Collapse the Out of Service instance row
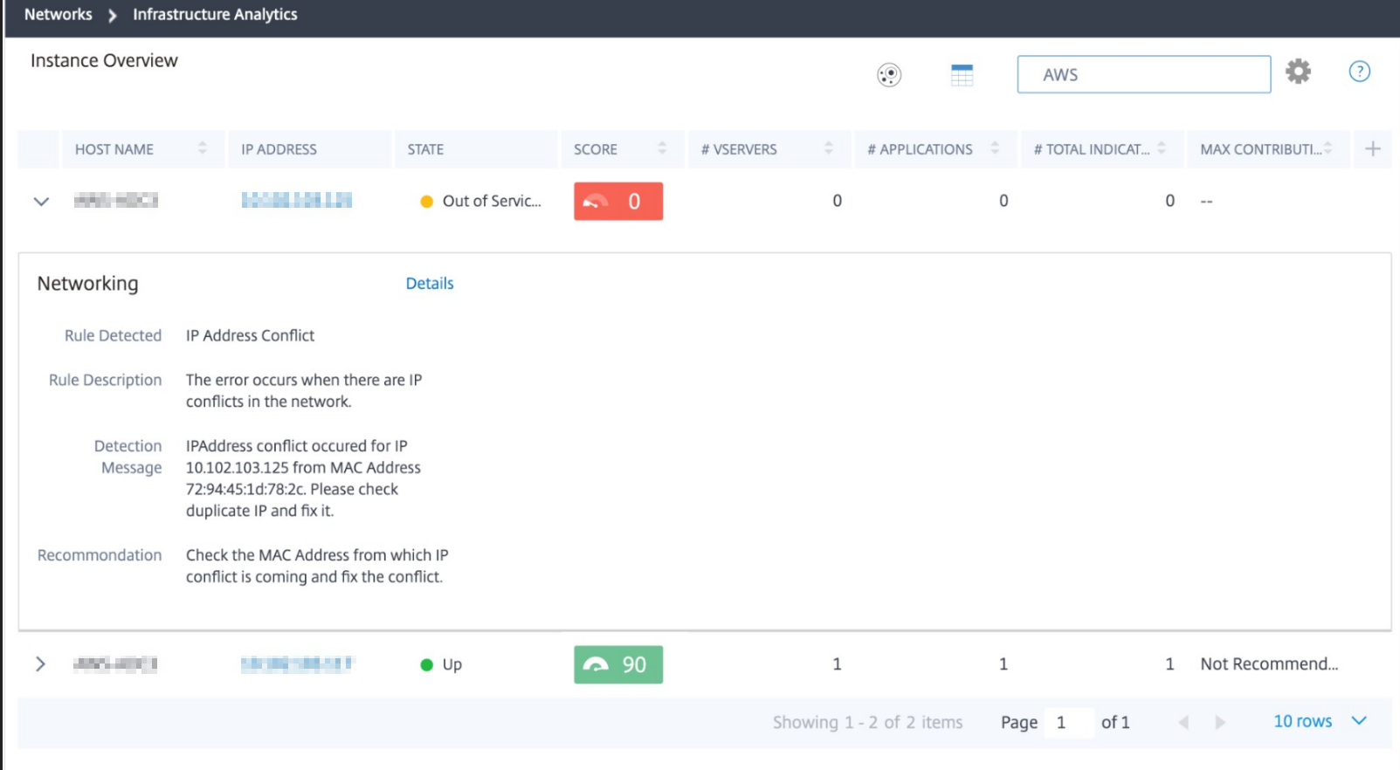1400x770 pixels. tap(41, 202)
